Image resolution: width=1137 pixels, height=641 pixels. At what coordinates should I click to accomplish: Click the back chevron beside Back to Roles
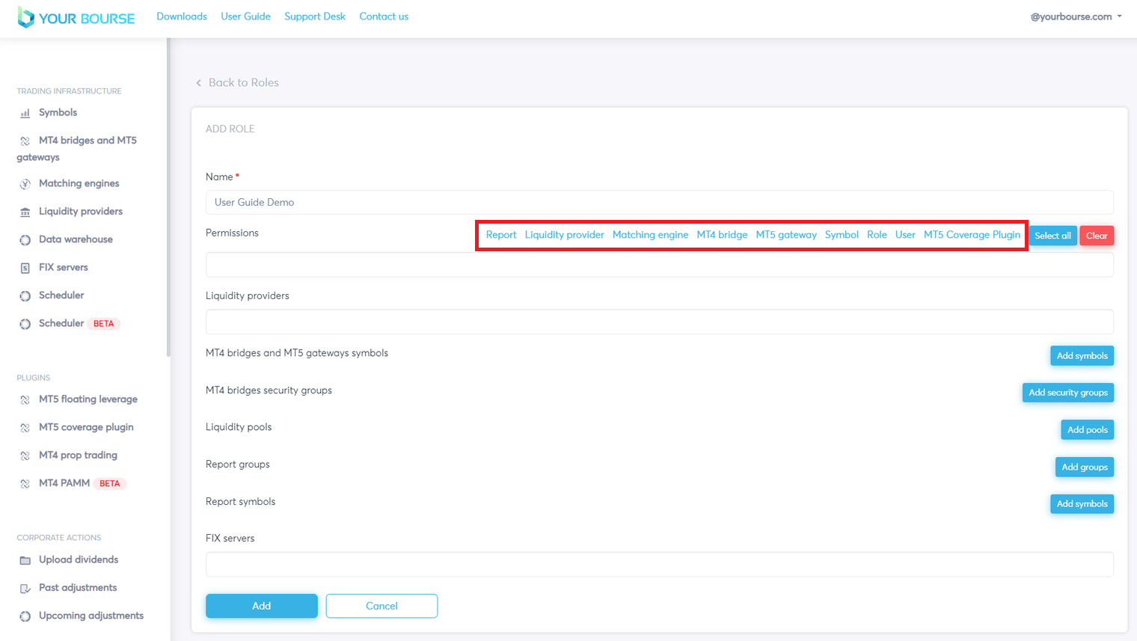[198, 83]
